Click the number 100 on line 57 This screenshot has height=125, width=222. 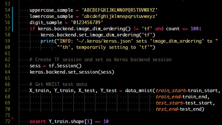pos(194,29)
